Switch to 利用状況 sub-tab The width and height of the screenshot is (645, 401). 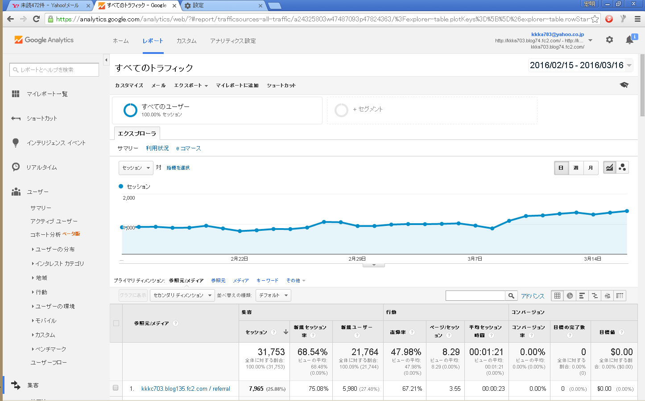(x=157, y=148)
